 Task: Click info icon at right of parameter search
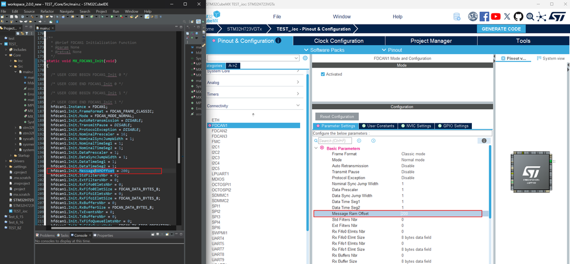click(484, 141)
